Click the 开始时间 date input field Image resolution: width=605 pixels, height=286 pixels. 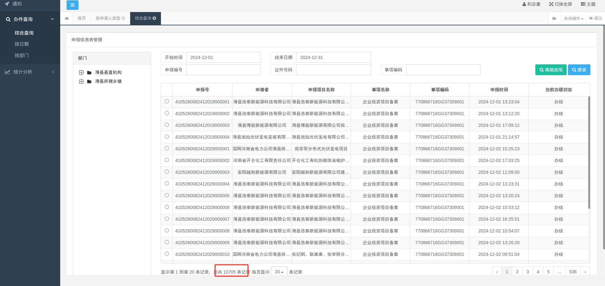click(x=223, y=57)
